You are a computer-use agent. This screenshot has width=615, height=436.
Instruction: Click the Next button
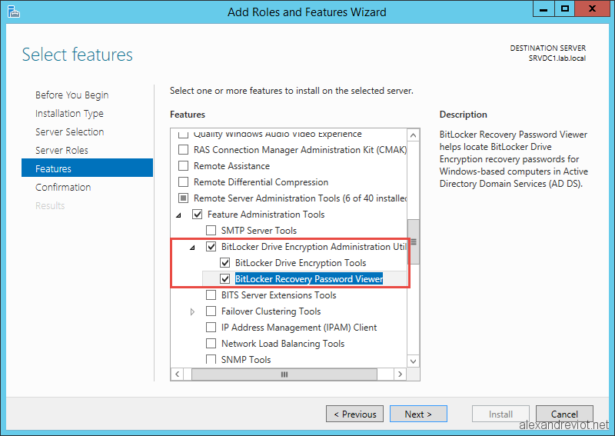click(x=418, y=414)
